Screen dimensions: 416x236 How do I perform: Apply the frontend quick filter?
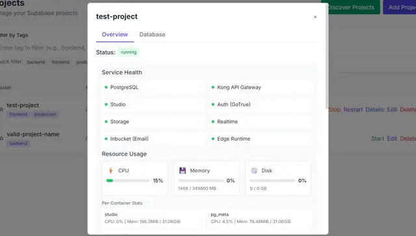[x=60, y=62]
